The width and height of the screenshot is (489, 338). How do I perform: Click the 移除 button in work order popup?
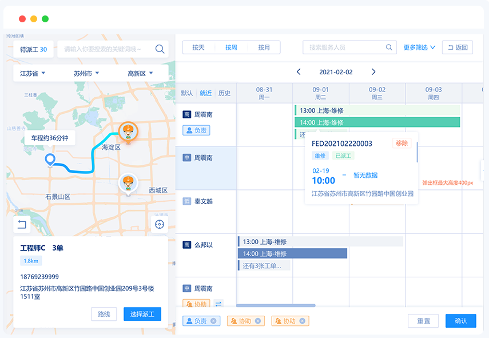[x=401, y=143]
